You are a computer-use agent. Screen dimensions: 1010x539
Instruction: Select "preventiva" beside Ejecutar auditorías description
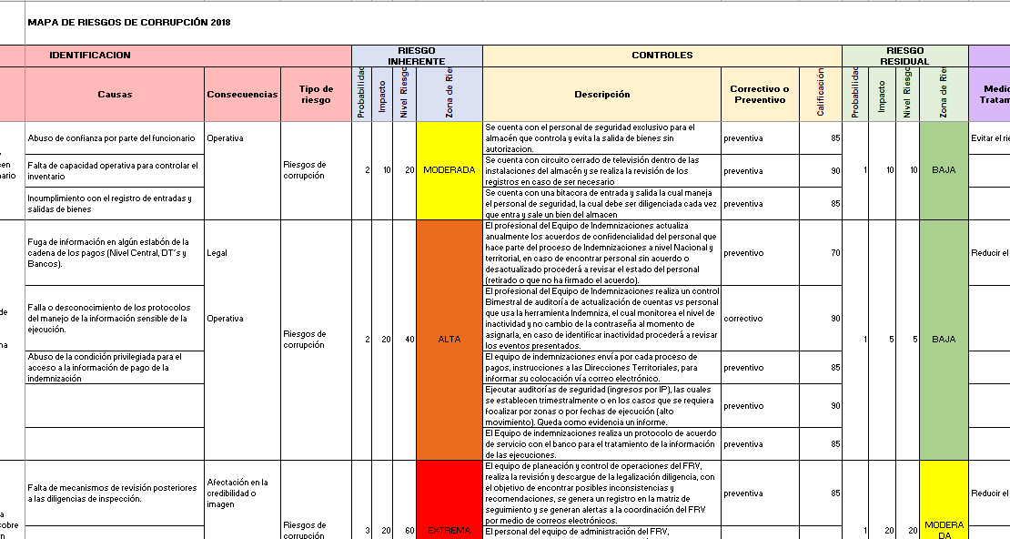760,405
